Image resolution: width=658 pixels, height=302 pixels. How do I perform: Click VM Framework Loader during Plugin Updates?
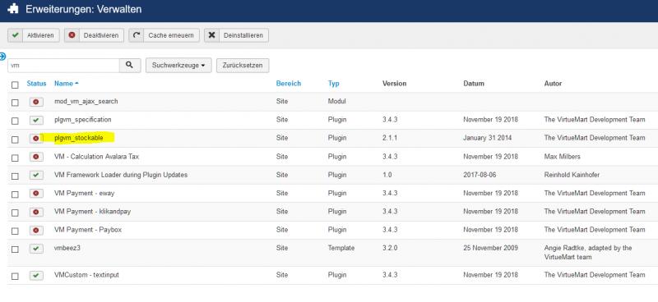121,175
